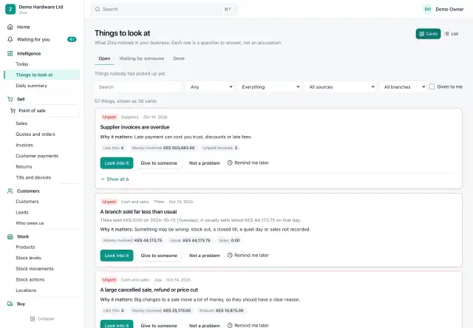This screenshot has height=328, width=473.
Task: Click the Search filter field above the cards
Action: 138,87
